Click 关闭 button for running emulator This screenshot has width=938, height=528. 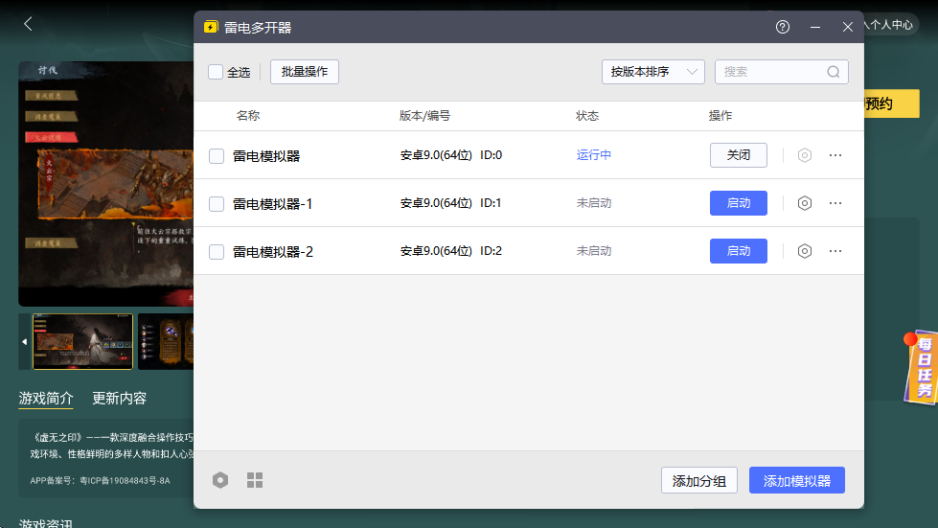click(x=738, y=155)
